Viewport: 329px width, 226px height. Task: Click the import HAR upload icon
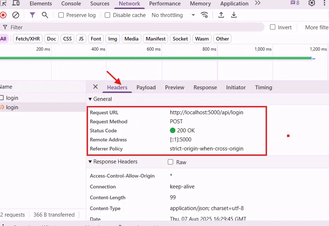tap(221, 15)
